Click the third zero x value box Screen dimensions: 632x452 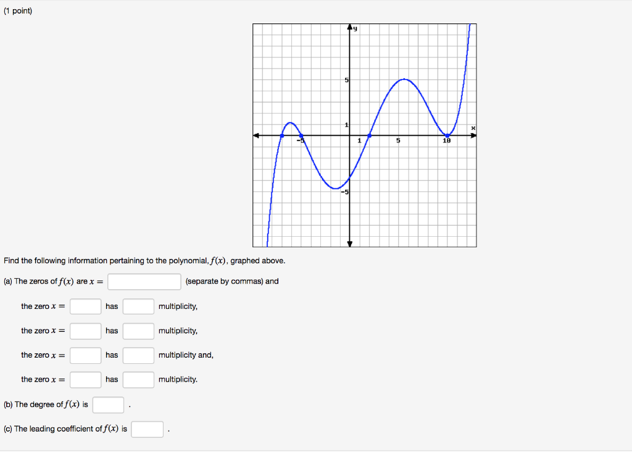click(85, 355)
